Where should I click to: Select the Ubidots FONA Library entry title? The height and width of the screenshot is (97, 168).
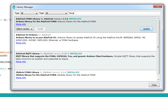[x=27, y=72]
